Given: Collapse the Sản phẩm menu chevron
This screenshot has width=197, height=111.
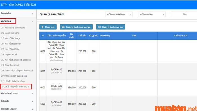Looking at the screenshot, I should (33, 14).
